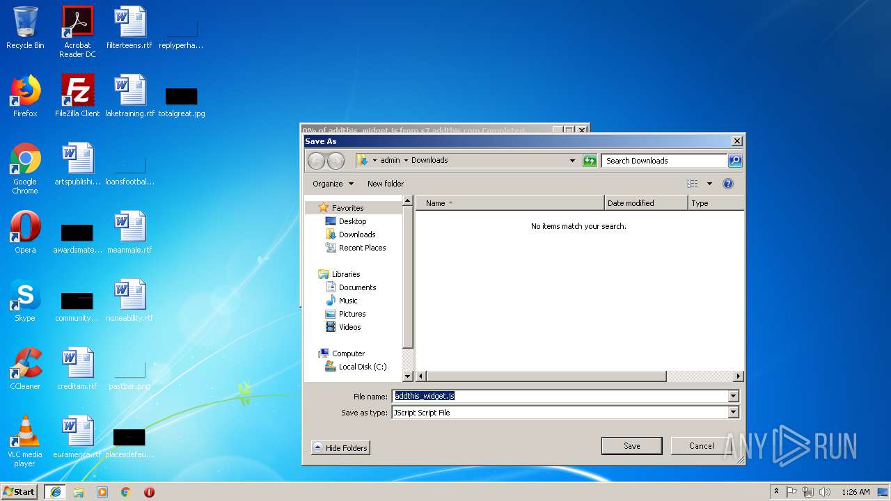This screenshot has width=891, height=501.
Task: Open the address bar history dropdown
Action: click(x=572, y=161)
